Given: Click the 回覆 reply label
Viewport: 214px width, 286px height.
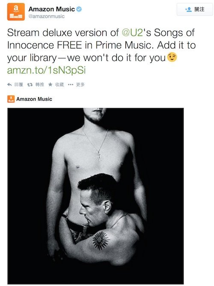Looking at the screenshot, I should (x=18, y=85).
